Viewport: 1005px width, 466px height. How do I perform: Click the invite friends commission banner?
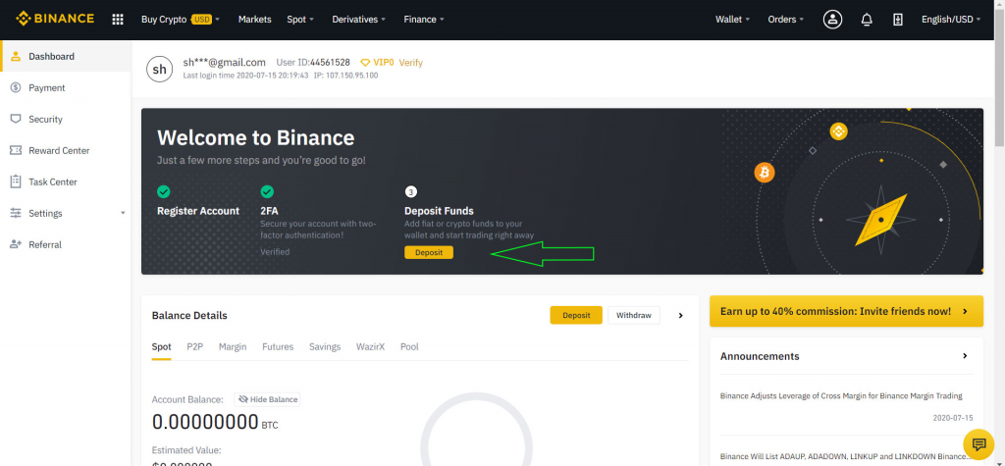tap(846, 312)
